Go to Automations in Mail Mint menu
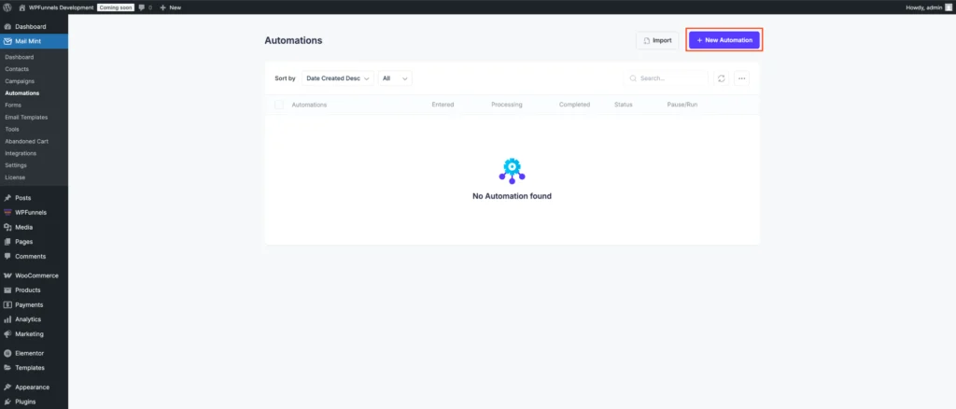The image size is (956, 409). point(22,93)
